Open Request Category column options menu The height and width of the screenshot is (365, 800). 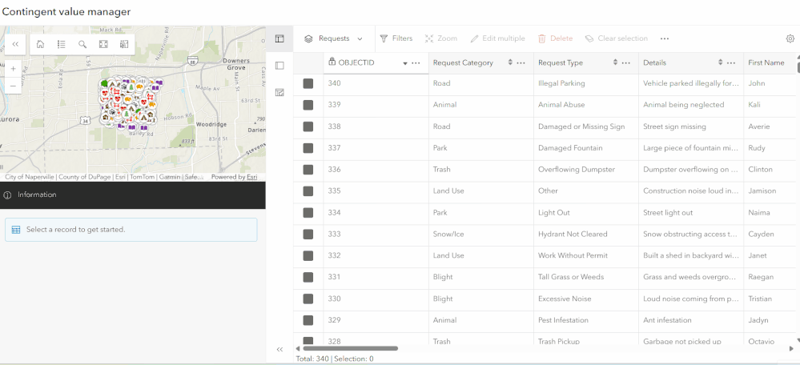[521, 62]
